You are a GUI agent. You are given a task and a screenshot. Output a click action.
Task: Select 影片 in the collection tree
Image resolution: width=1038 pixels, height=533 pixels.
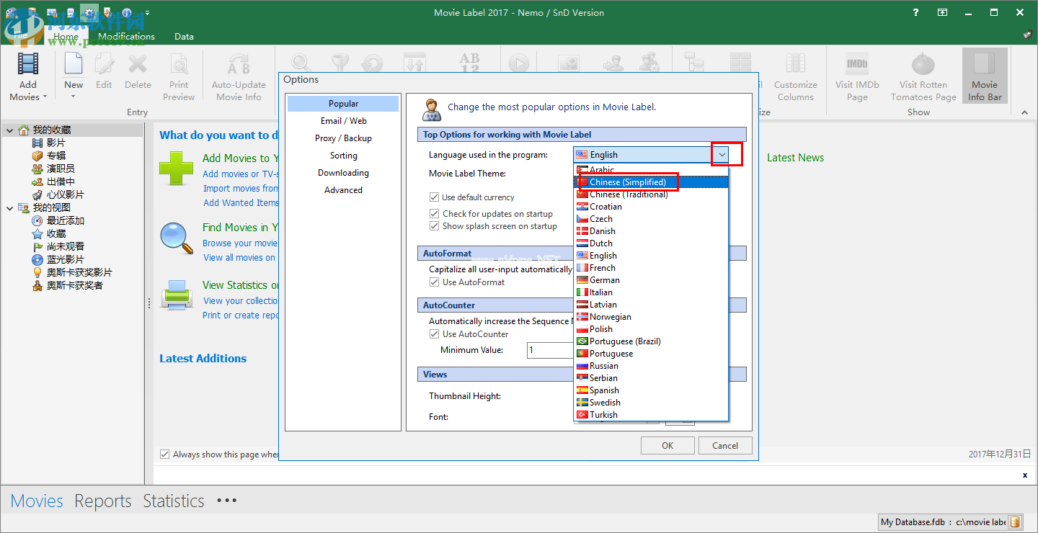[56, 143]
